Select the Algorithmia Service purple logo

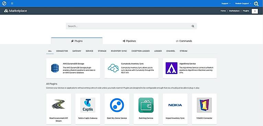[172, 68]
